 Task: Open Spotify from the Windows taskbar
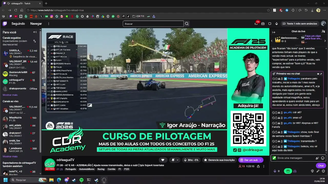pos(81,180)
